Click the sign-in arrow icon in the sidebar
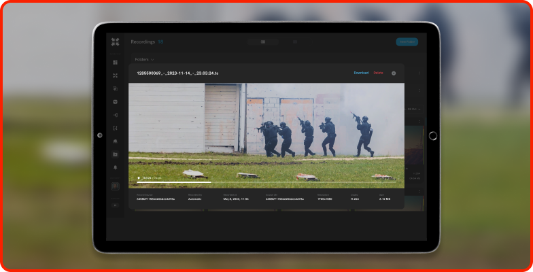The image size is (533, 272). pos(115,115)
